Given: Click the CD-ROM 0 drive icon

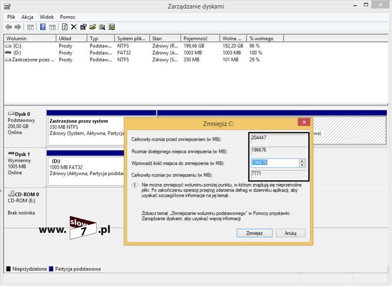Looking at the screenshot, I should tap(11, 193).
